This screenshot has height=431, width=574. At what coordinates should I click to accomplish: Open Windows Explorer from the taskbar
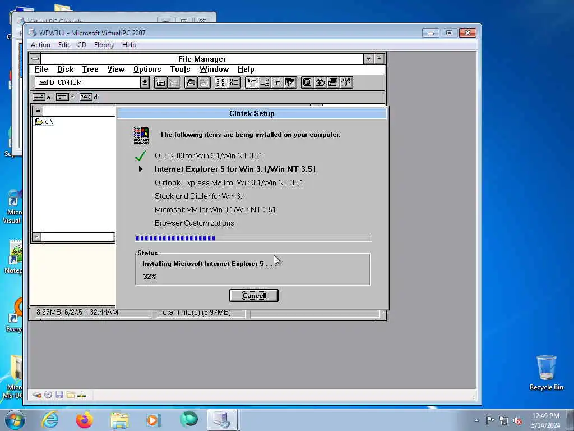pos(119,420)
